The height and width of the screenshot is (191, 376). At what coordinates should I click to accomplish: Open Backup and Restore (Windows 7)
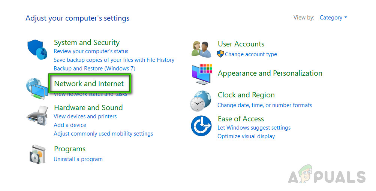[94, 69]
